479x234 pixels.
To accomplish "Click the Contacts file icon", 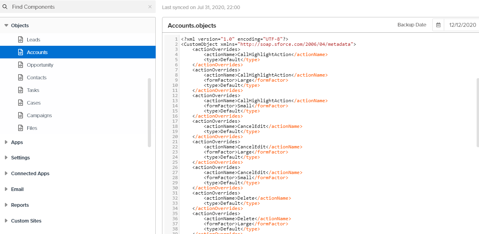I will [21, 77].
